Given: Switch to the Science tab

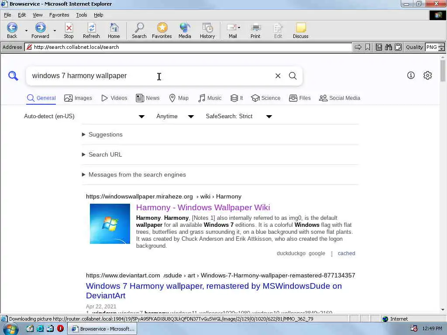Looking at the screenshot, I should [x=266, y=98].
